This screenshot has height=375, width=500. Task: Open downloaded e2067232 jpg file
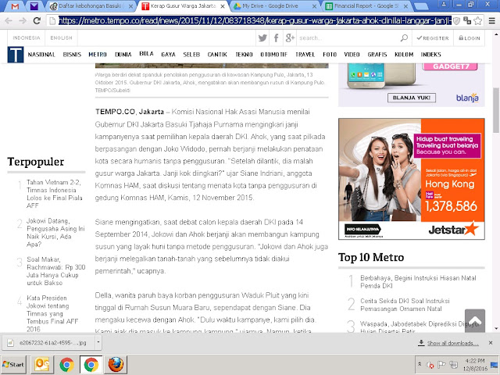tap(48, 343)
